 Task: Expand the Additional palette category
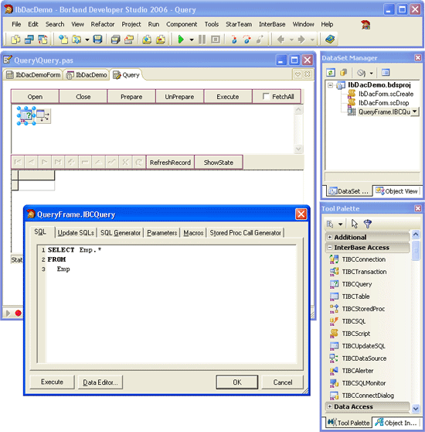330,237
